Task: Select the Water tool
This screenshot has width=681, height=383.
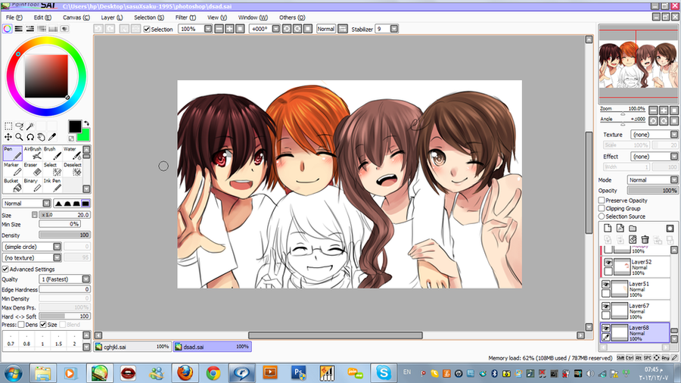Action: coord(73,154)
